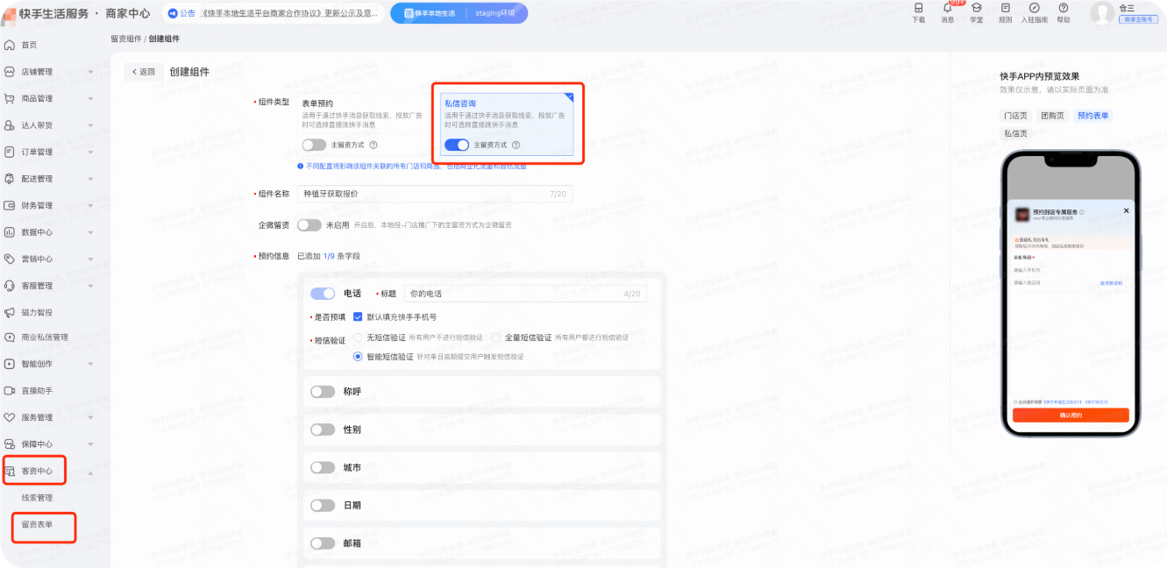Open the 规则 document icon
This screenshot has width=1167, height=568.
(x=1005, y=8)
